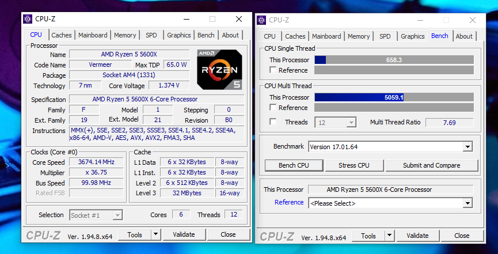The width and height of the screenshot is (498, 254).
Task: Open Graphics tab in right window
Action: [x=413, y=36]
